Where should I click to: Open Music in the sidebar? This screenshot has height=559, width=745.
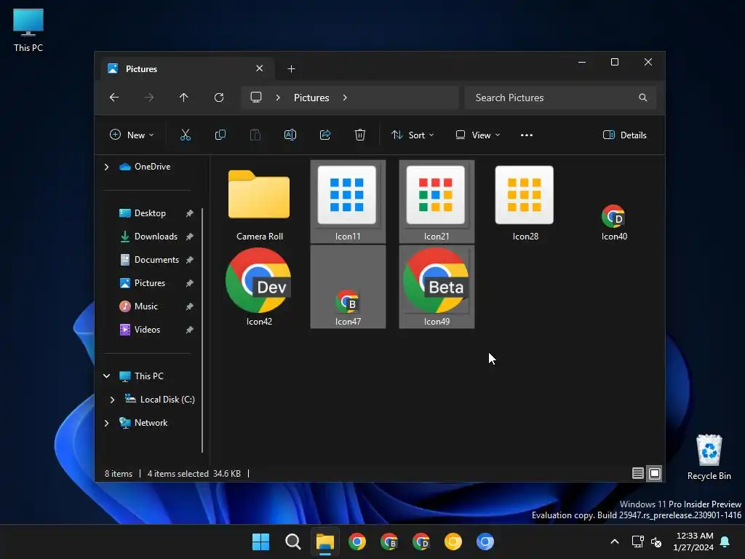146,306
